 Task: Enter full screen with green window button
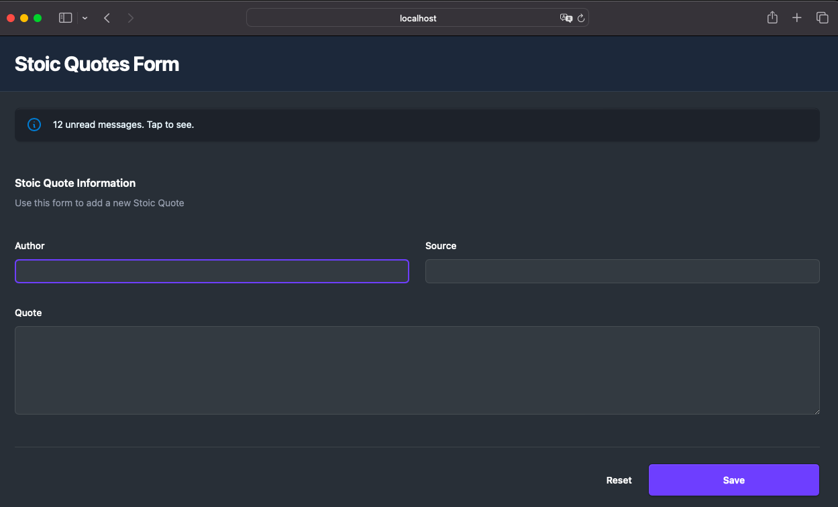pos(38,18)
